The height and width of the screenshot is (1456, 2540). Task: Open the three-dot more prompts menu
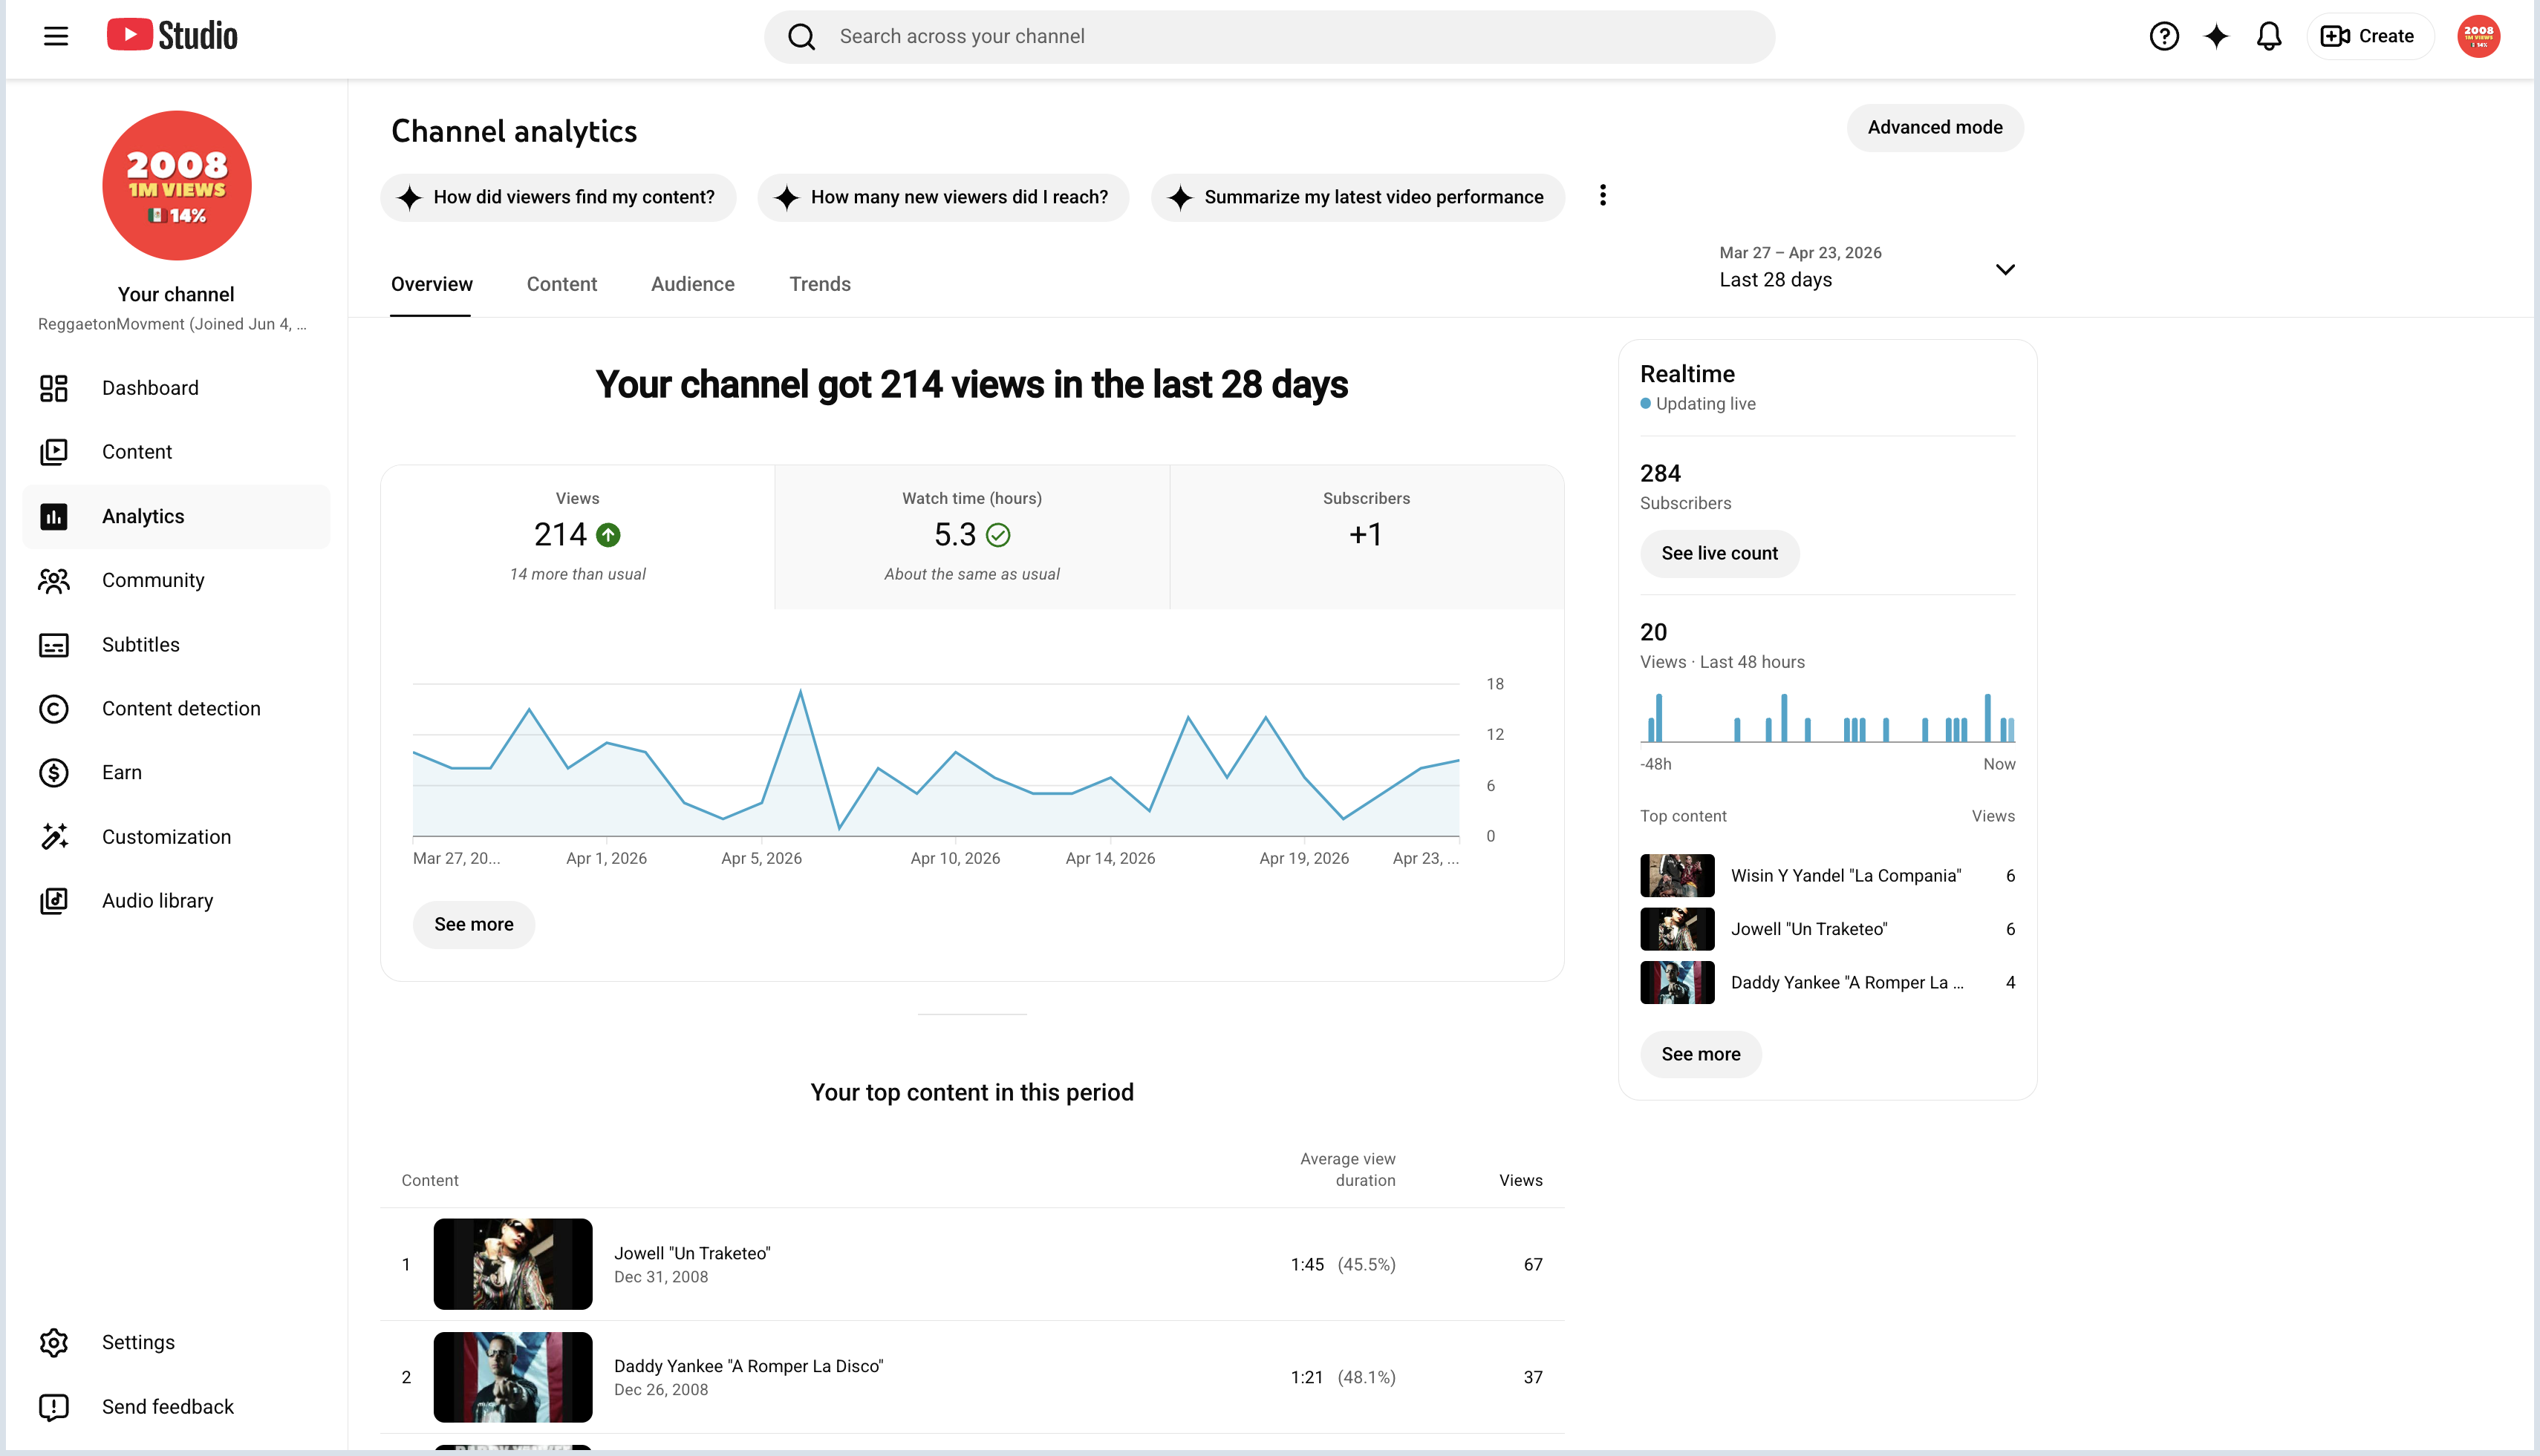[x=1602, y=196]
